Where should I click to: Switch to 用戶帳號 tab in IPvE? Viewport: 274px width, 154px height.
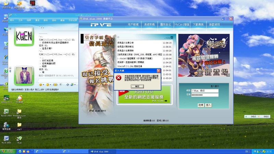(133, 25)
